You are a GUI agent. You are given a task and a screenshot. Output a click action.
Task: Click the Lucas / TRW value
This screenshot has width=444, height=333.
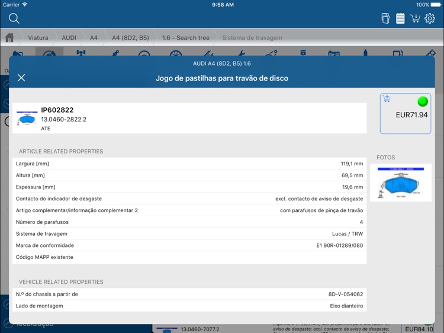pyautogui.click(x=348, y=234)
